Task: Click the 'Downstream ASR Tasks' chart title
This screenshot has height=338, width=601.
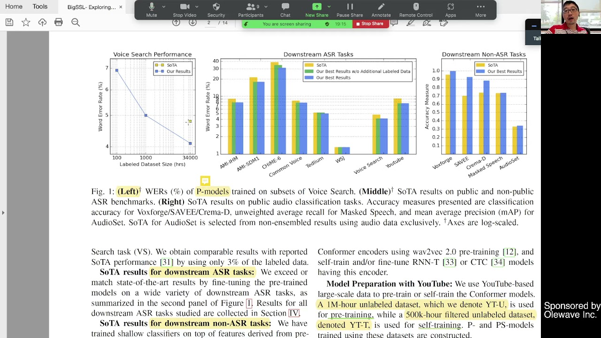Action: click(318, 54)
